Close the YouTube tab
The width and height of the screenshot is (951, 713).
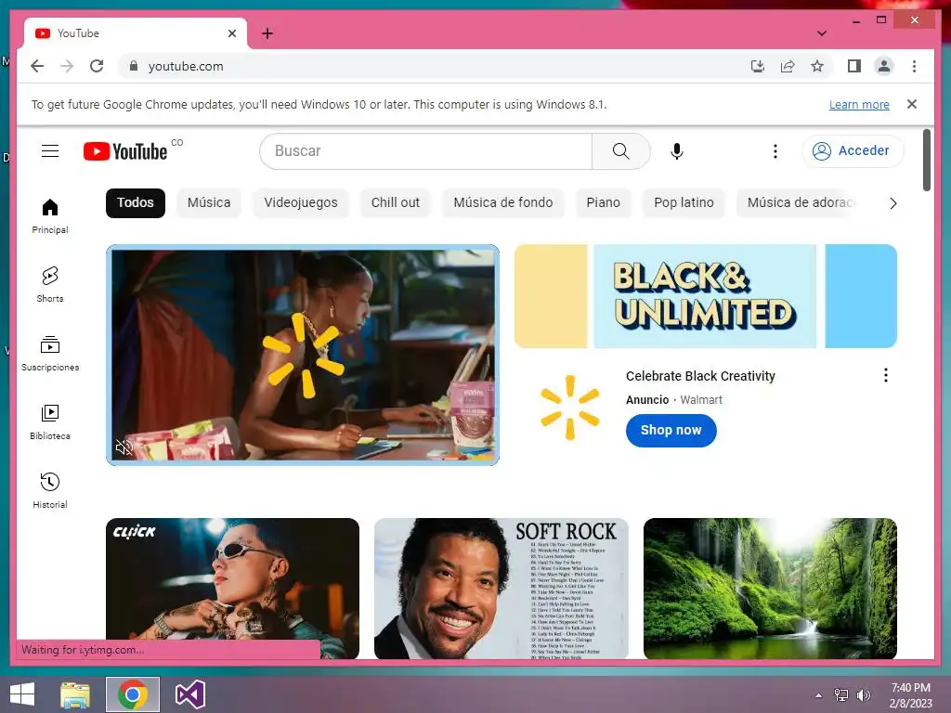point(231,33)
